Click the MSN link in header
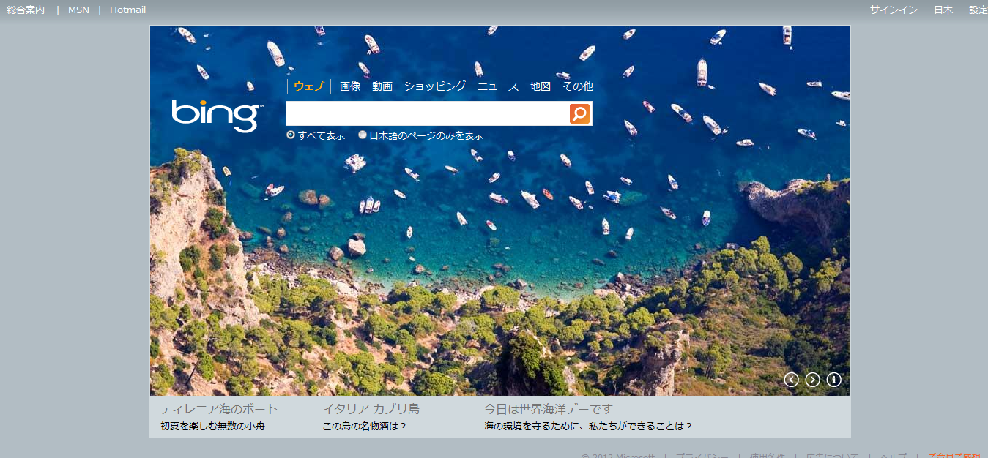Image resolution: width=988 pixels, height=458 pixels. tap(78, 10)
